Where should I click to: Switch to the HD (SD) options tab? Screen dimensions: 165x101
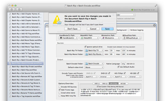[123, 84]
